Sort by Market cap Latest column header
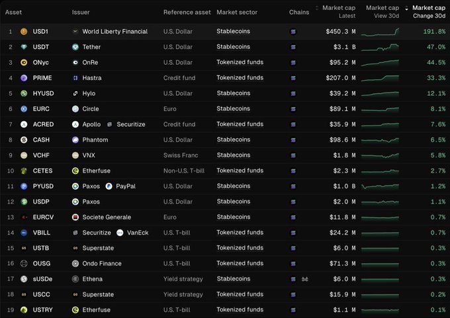 339,11
